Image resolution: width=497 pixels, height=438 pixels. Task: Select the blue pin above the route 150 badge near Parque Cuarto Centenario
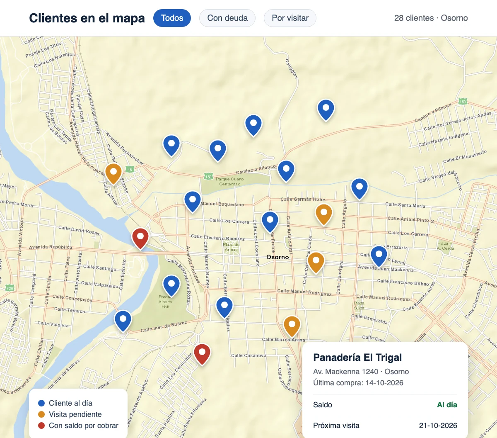(218, 151)
